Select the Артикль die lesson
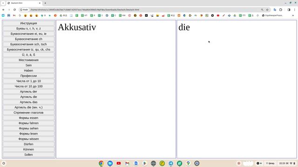 coord(28,97)
